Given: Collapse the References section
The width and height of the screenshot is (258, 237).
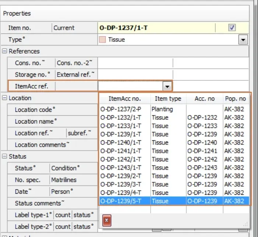Looking at the screenshot, I should coord(4,51).
